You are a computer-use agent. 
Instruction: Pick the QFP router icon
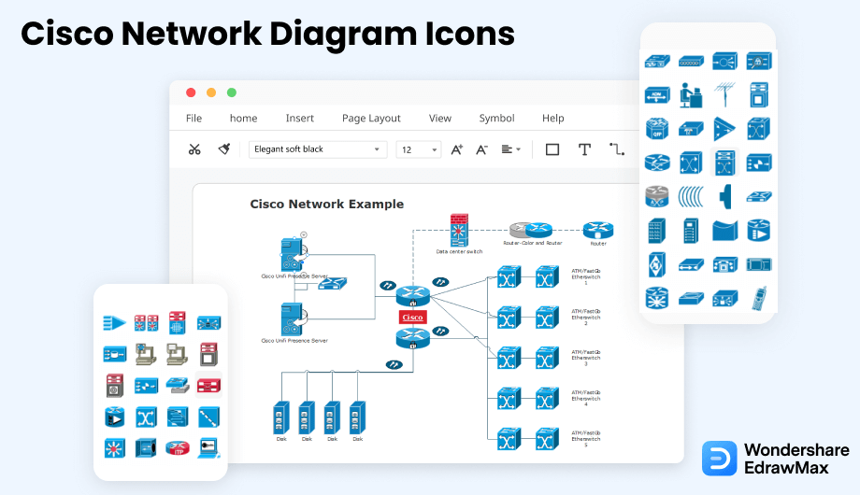tap(657, 129)
